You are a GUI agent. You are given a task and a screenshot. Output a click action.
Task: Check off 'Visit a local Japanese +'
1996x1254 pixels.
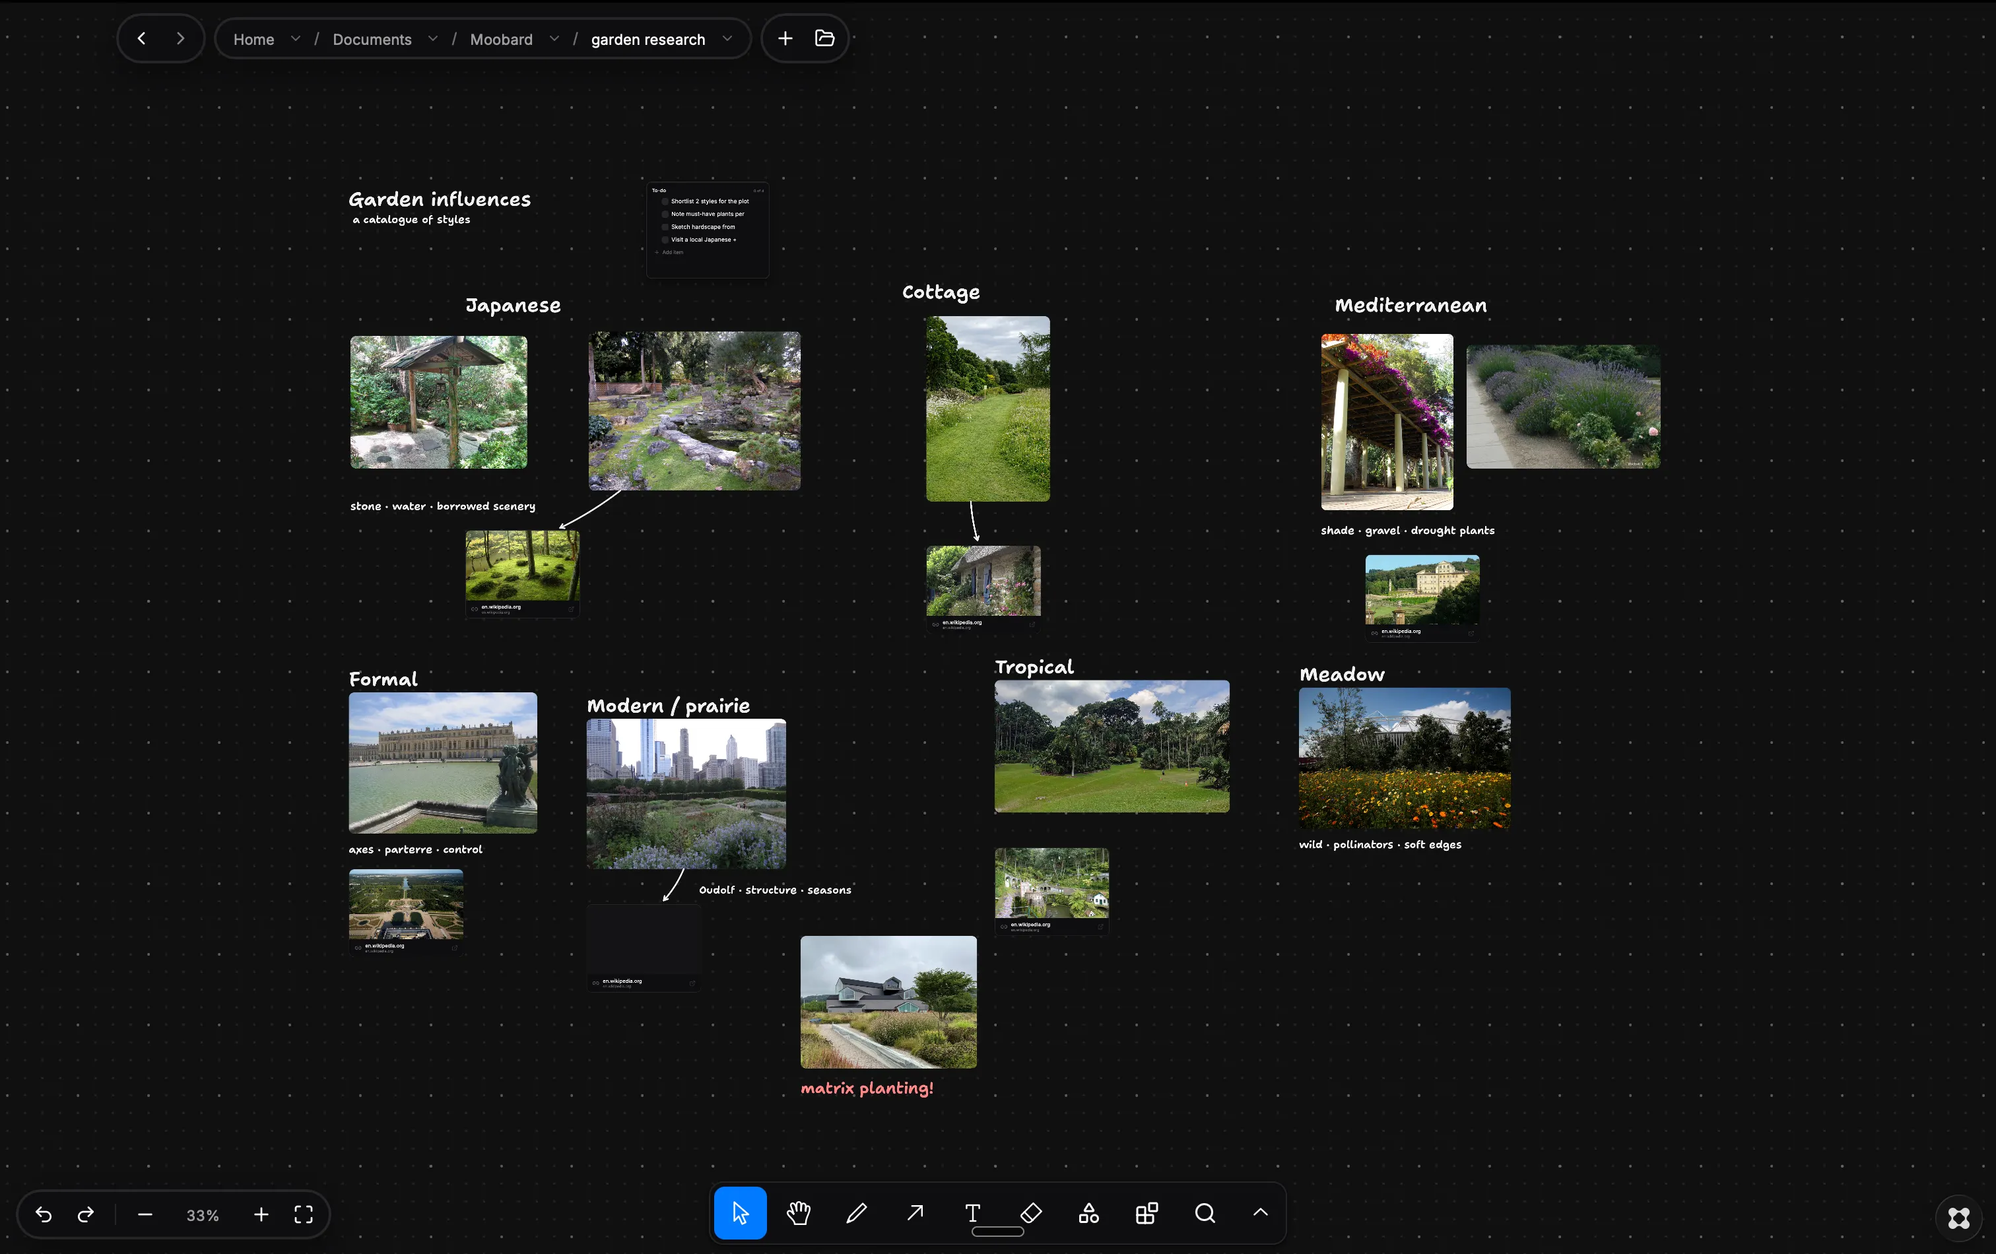click(665, 240)
